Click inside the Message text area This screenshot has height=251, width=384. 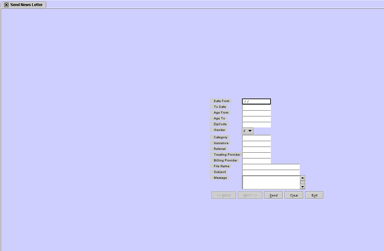pyautogui.click(x=271, y=182)
